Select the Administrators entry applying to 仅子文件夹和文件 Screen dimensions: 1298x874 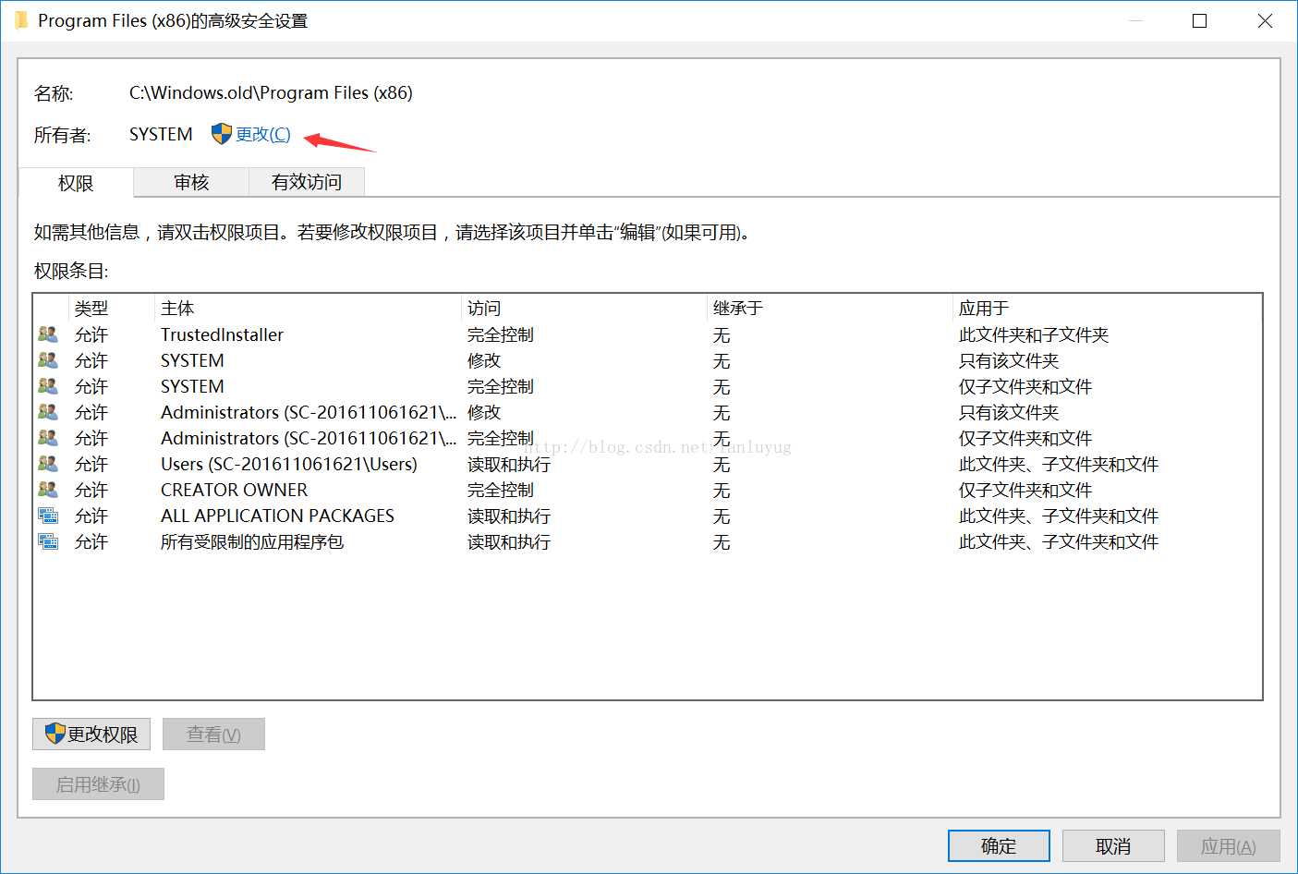pyautogui.click(x=647, y=438)
